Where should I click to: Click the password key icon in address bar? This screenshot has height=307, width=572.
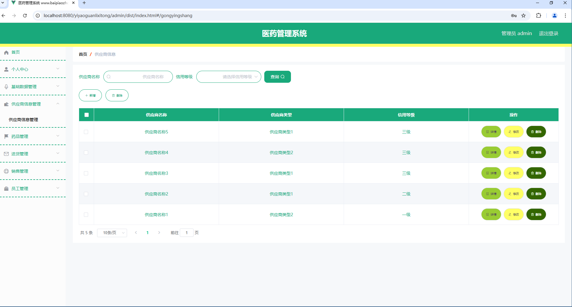pos(514,16)
